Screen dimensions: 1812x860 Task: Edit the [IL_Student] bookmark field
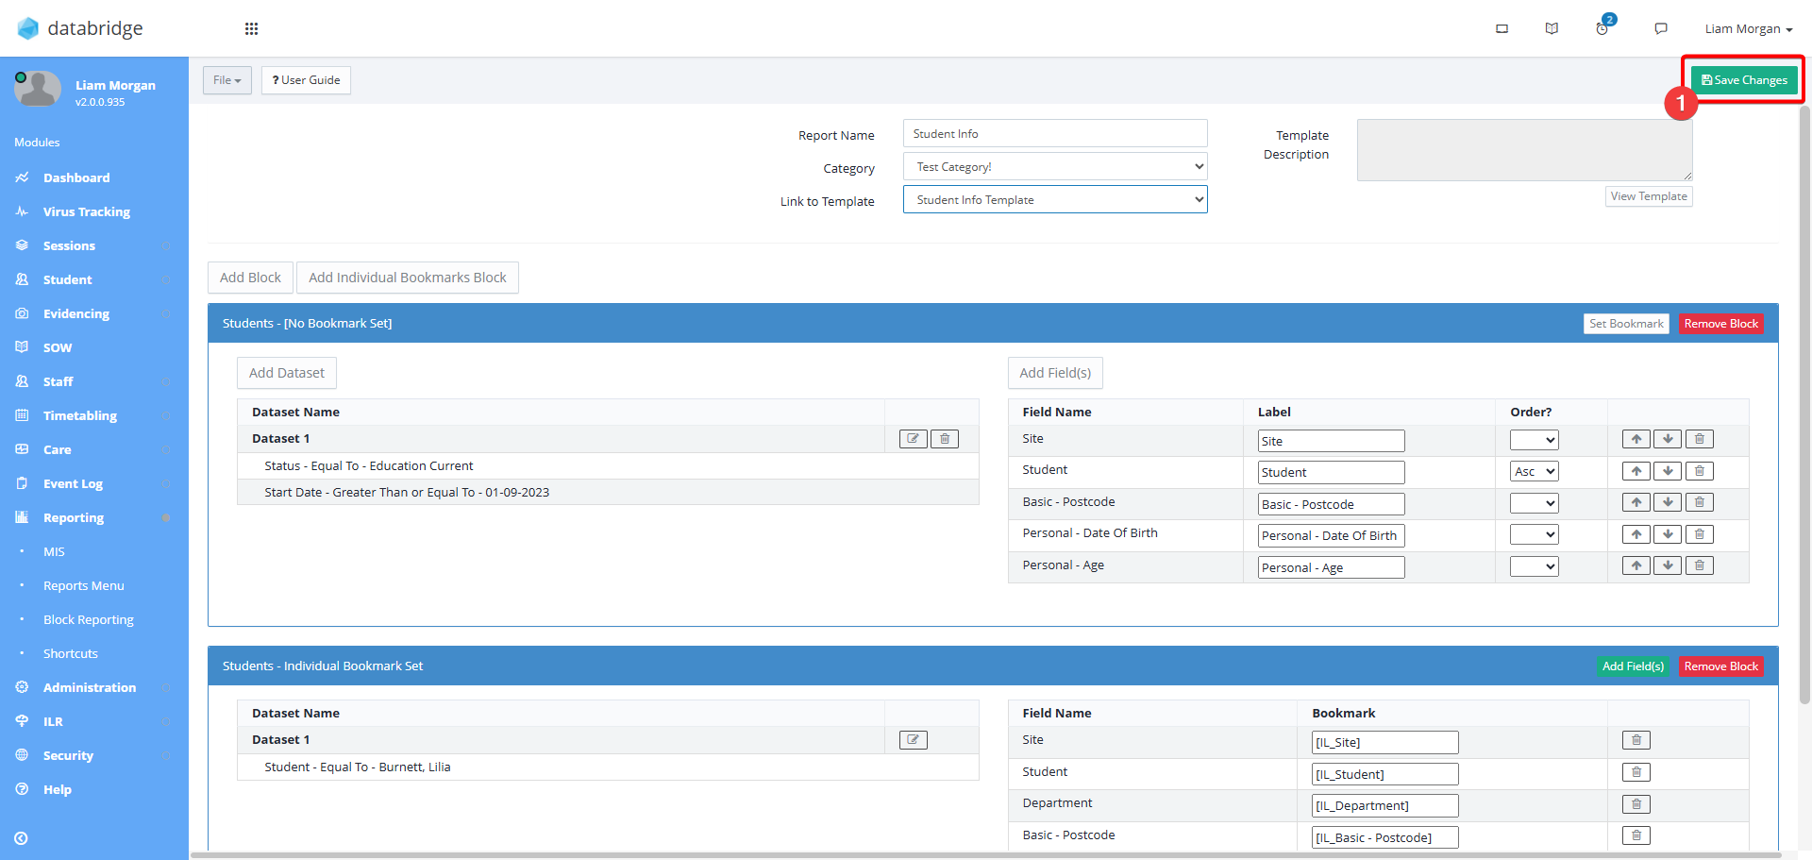pyautogui.click(x=1384, y=774)
